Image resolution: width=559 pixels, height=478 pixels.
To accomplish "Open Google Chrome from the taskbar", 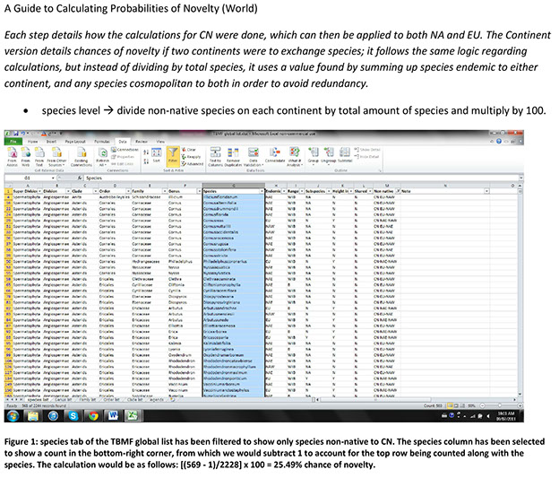I will click(x=93, y=416).
